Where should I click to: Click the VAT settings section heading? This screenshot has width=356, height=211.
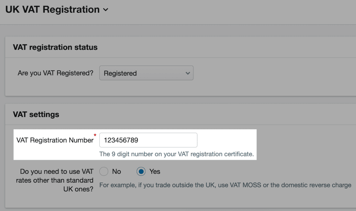36,114
